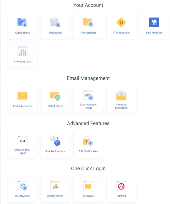Open the SpamAssassin Setup icon
This screenshot has width=170, height=204.
88,95
